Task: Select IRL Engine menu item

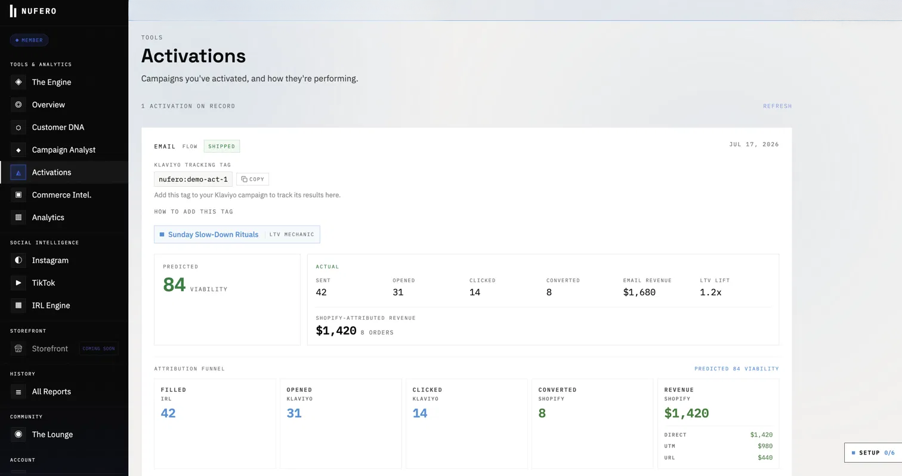Action: pos(64,305)
